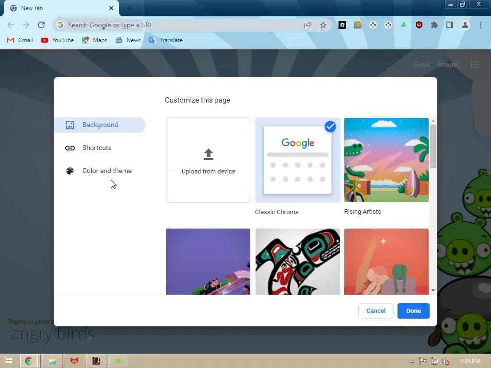
Task: Show hidden tray icons arrow
Action: pyautogui.click(x=411, y=361)
